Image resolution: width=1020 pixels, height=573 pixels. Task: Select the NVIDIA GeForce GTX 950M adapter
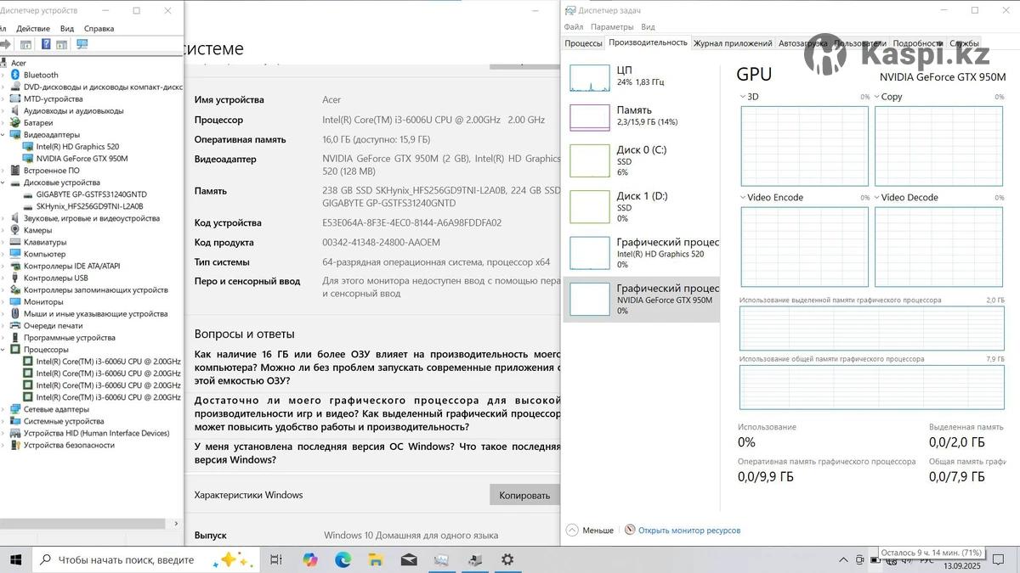coord(82,159)
